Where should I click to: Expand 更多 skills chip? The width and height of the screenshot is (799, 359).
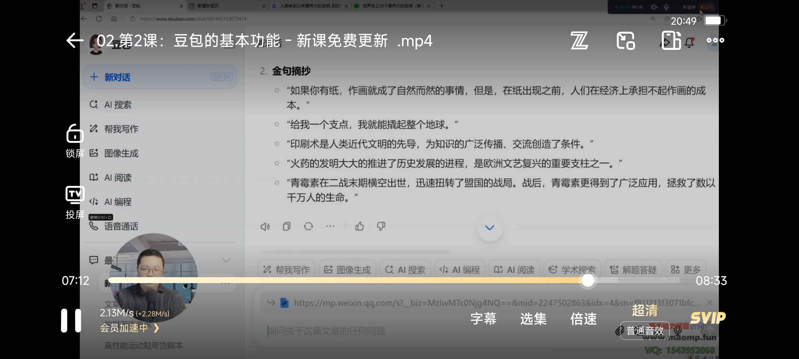click(686, 270)
